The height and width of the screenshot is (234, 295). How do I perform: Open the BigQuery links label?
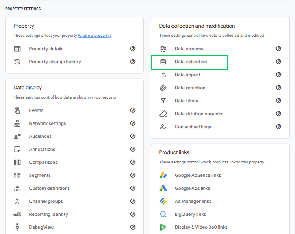coord(190,214)
